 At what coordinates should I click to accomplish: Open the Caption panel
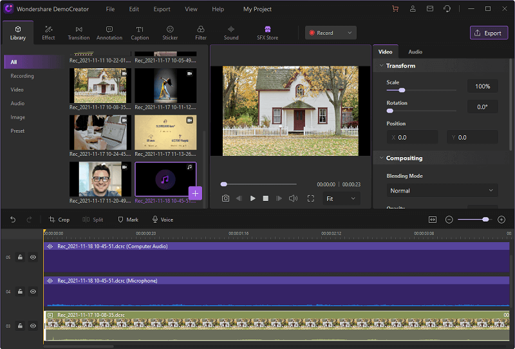tap(140, 33)
